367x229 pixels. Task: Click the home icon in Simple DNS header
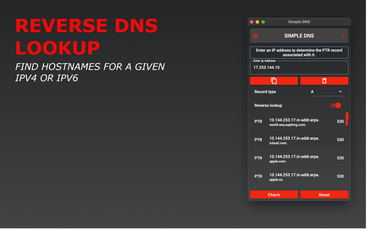256,36
